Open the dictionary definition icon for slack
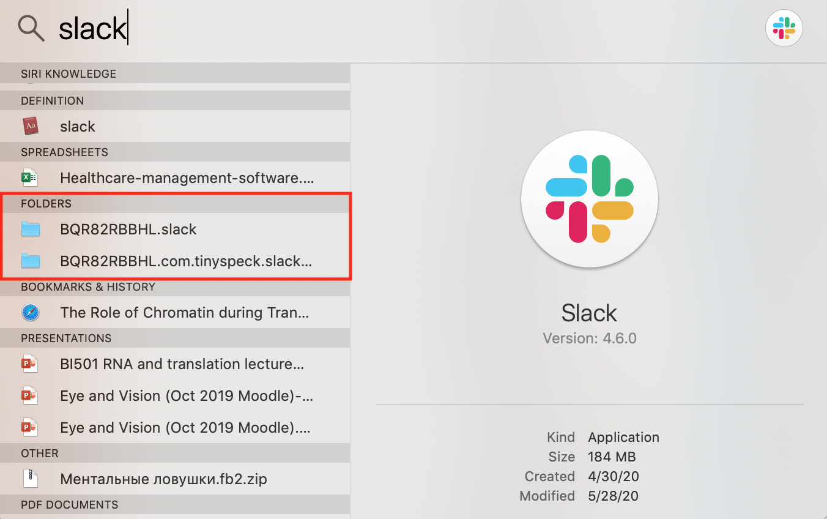 [31, 126]
